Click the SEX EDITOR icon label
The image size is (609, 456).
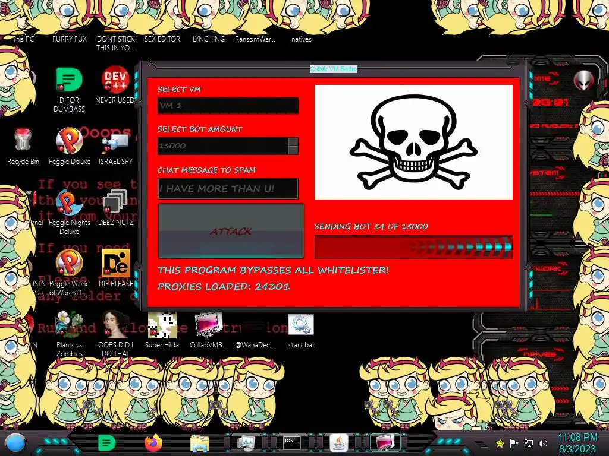click(162, 39)
